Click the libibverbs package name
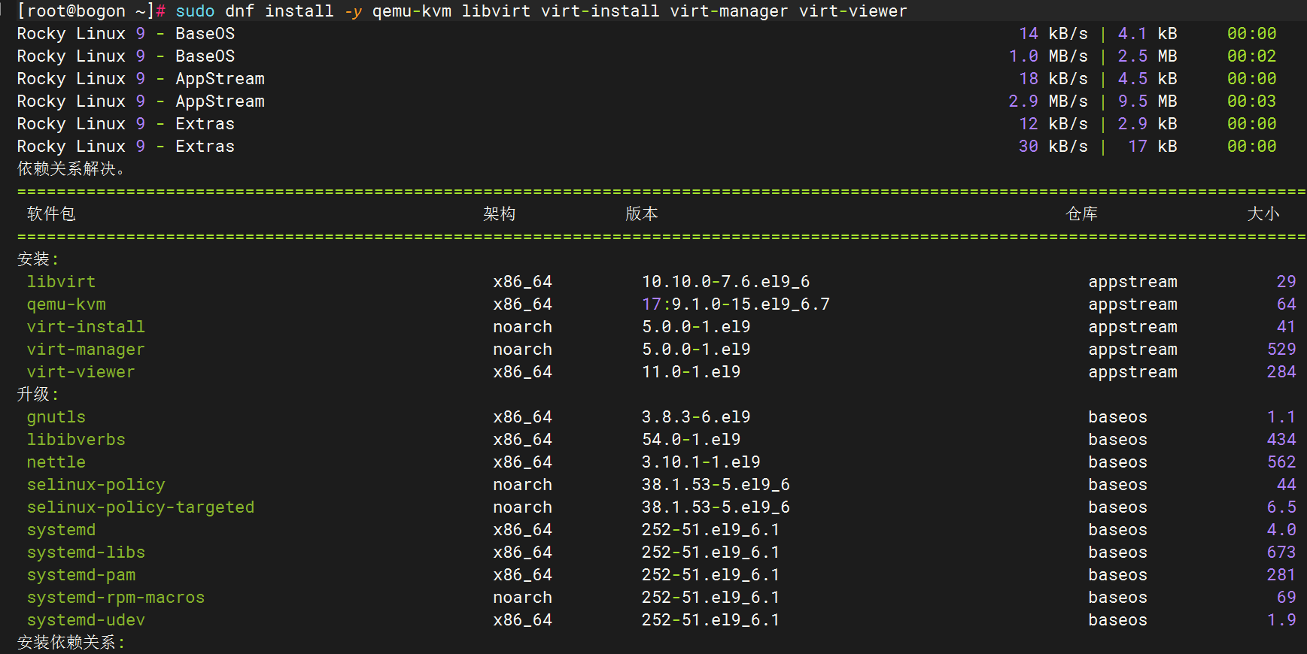Viewport: 1307px width, 654px height. tap(76, 440)
